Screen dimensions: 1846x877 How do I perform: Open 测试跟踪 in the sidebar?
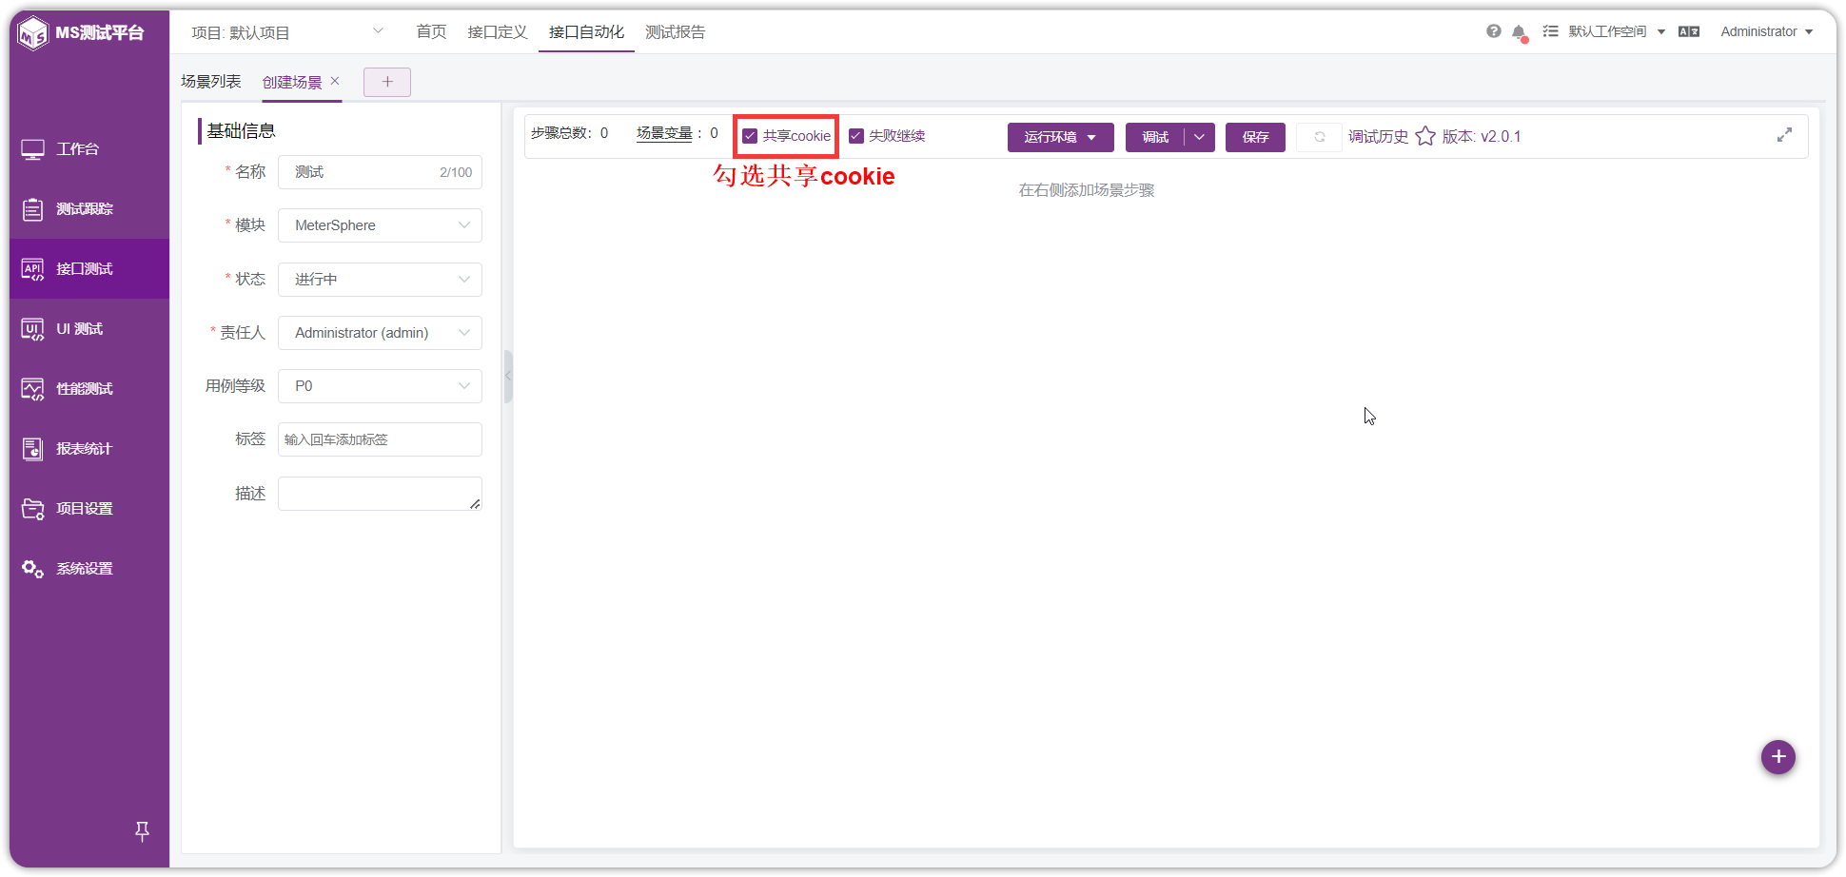(x=89, y=209)
